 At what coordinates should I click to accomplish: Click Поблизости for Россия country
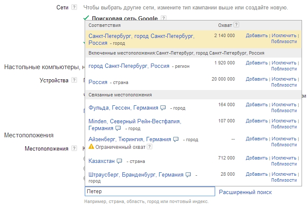(284, 85)
